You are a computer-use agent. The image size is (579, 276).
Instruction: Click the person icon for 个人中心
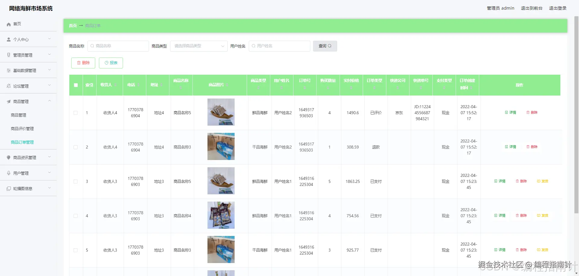pos(9,39)
